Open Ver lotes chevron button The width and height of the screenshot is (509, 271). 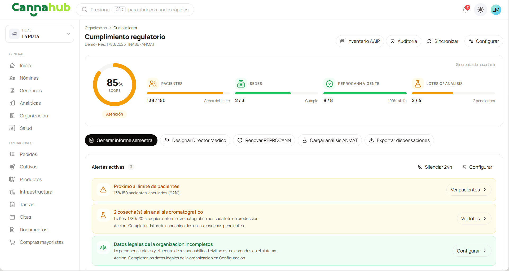(x=474, y=219)
